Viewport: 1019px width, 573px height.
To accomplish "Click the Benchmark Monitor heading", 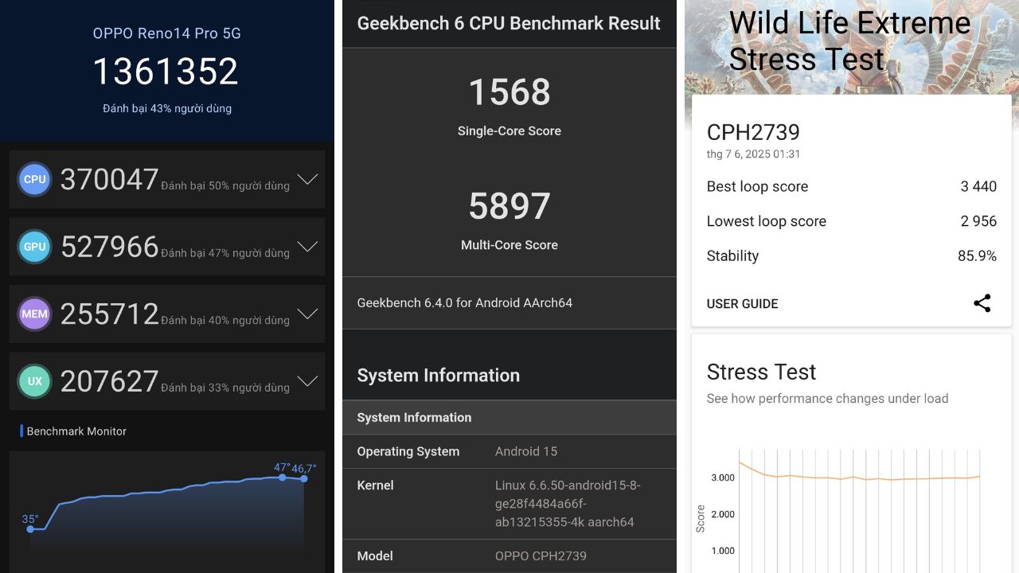I will [x=76, y=431].
